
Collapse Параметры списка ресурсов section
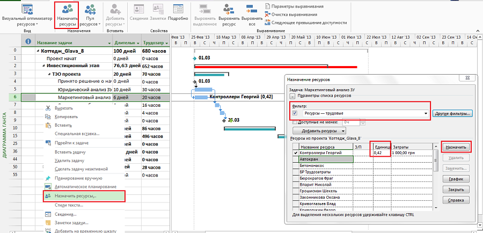pyautogui.click(x=292, y=96)
